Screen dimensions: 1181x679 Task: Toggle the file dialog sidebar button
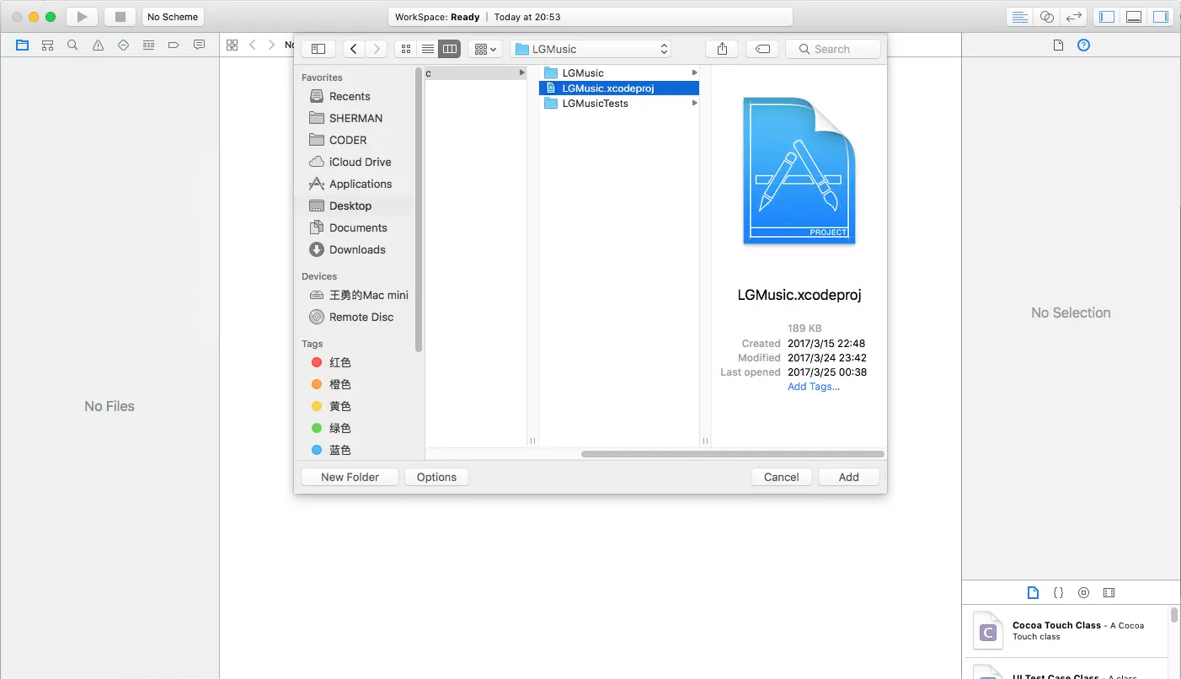coord(318,49)
